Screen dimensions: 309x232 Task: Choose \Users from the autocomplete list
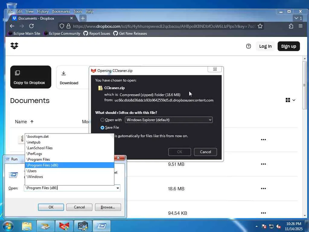(x=69, y=171)
